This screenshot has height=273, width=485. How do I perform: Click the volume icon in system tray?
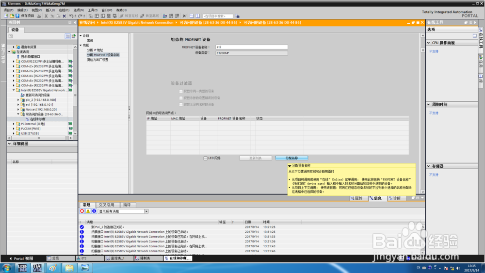tap(458, 268)
